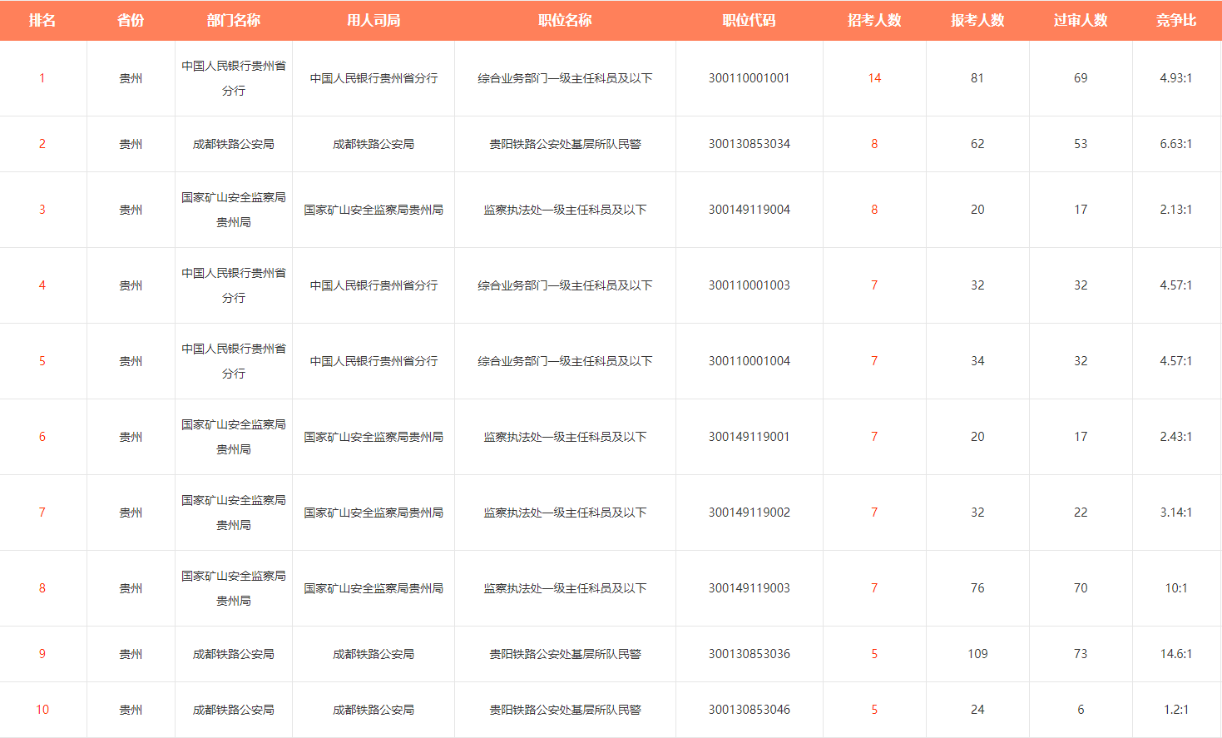Viewport: 1222px width, 738px height.
Task: Click applicant count 34 in 报考人数 column
Action: pos(977,361)
